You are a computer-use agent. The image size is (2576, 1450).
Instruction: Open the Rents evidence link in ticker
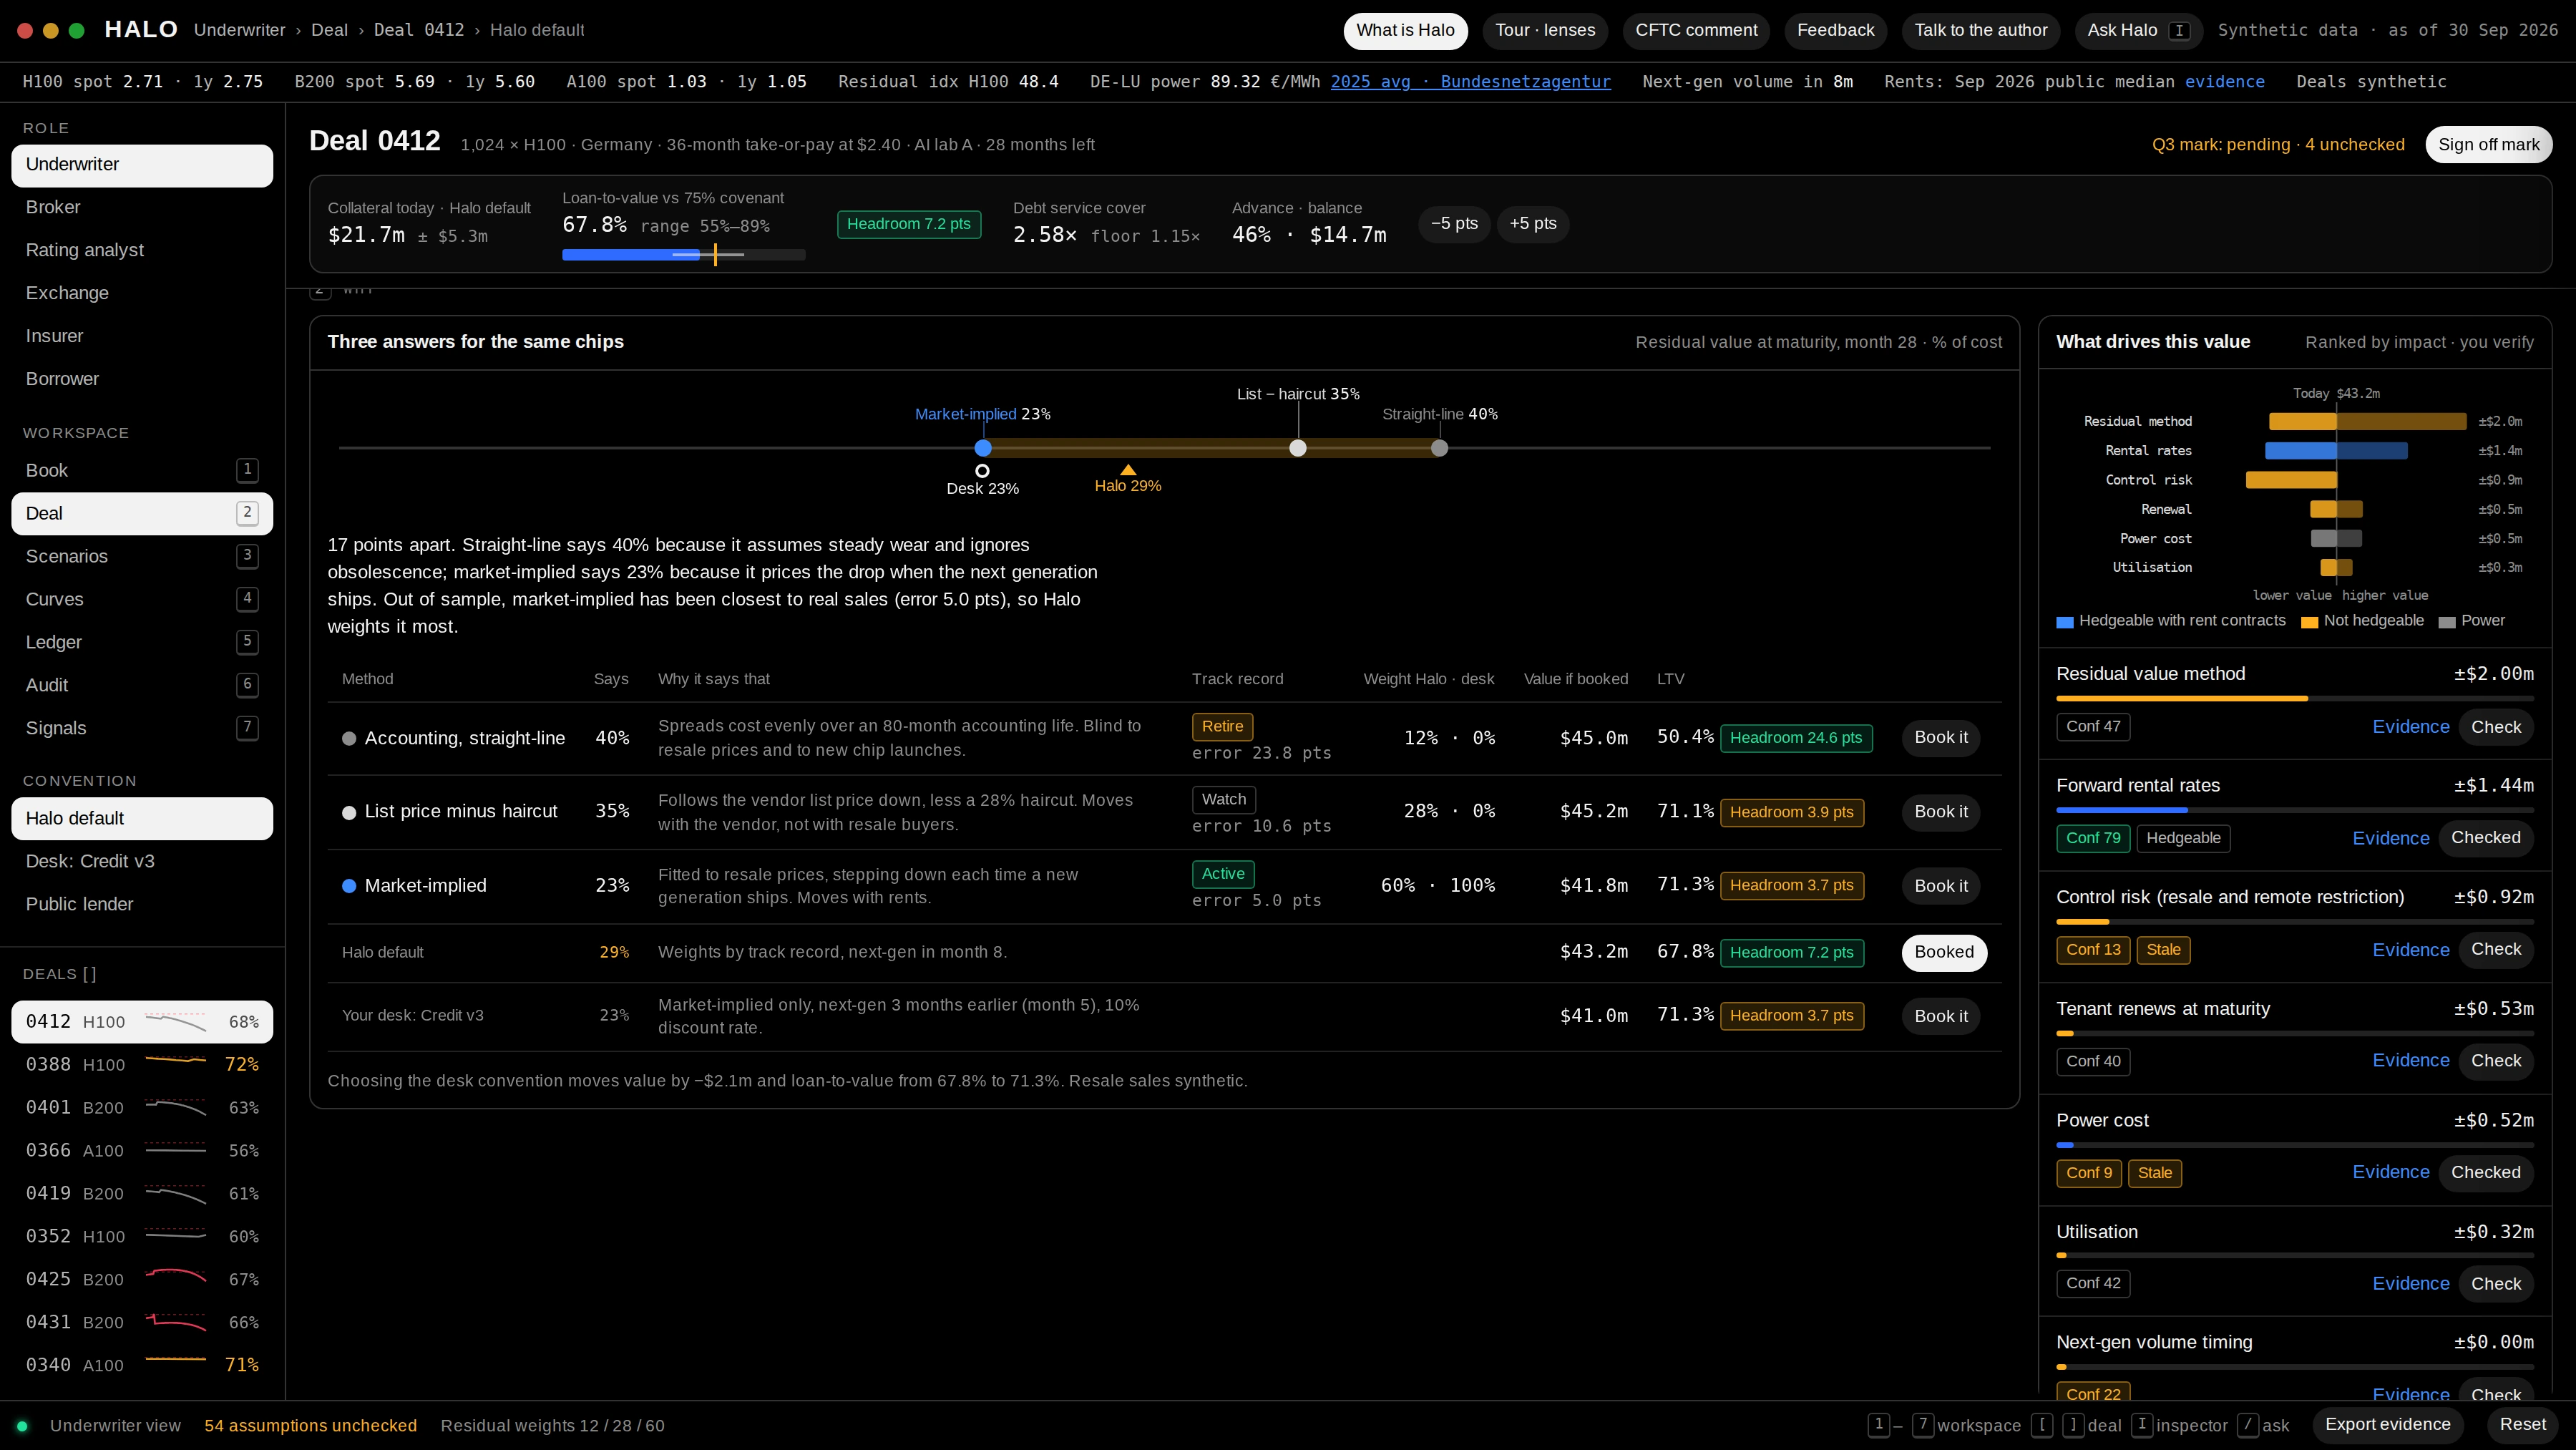[x=2224, y=82]
